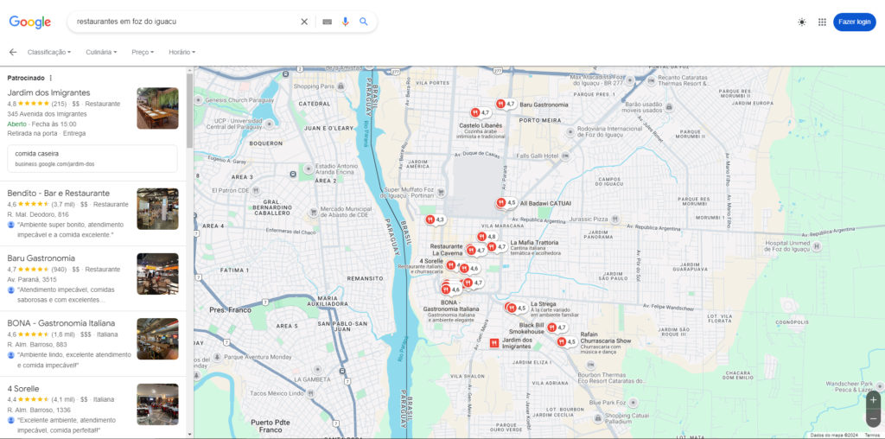Click the Baru Gastronomia photo thumbnail
The width and height of the screenshot is (885, 439).
point(157,274)
